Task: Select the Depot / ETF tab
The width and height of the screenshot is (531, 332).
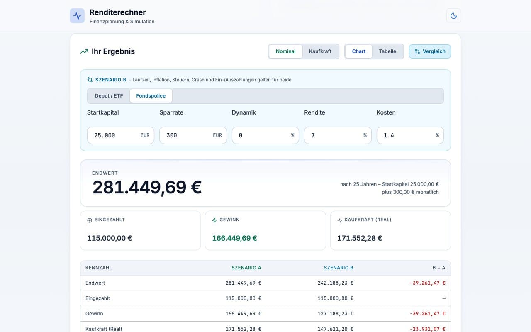Action: (109, 96)
